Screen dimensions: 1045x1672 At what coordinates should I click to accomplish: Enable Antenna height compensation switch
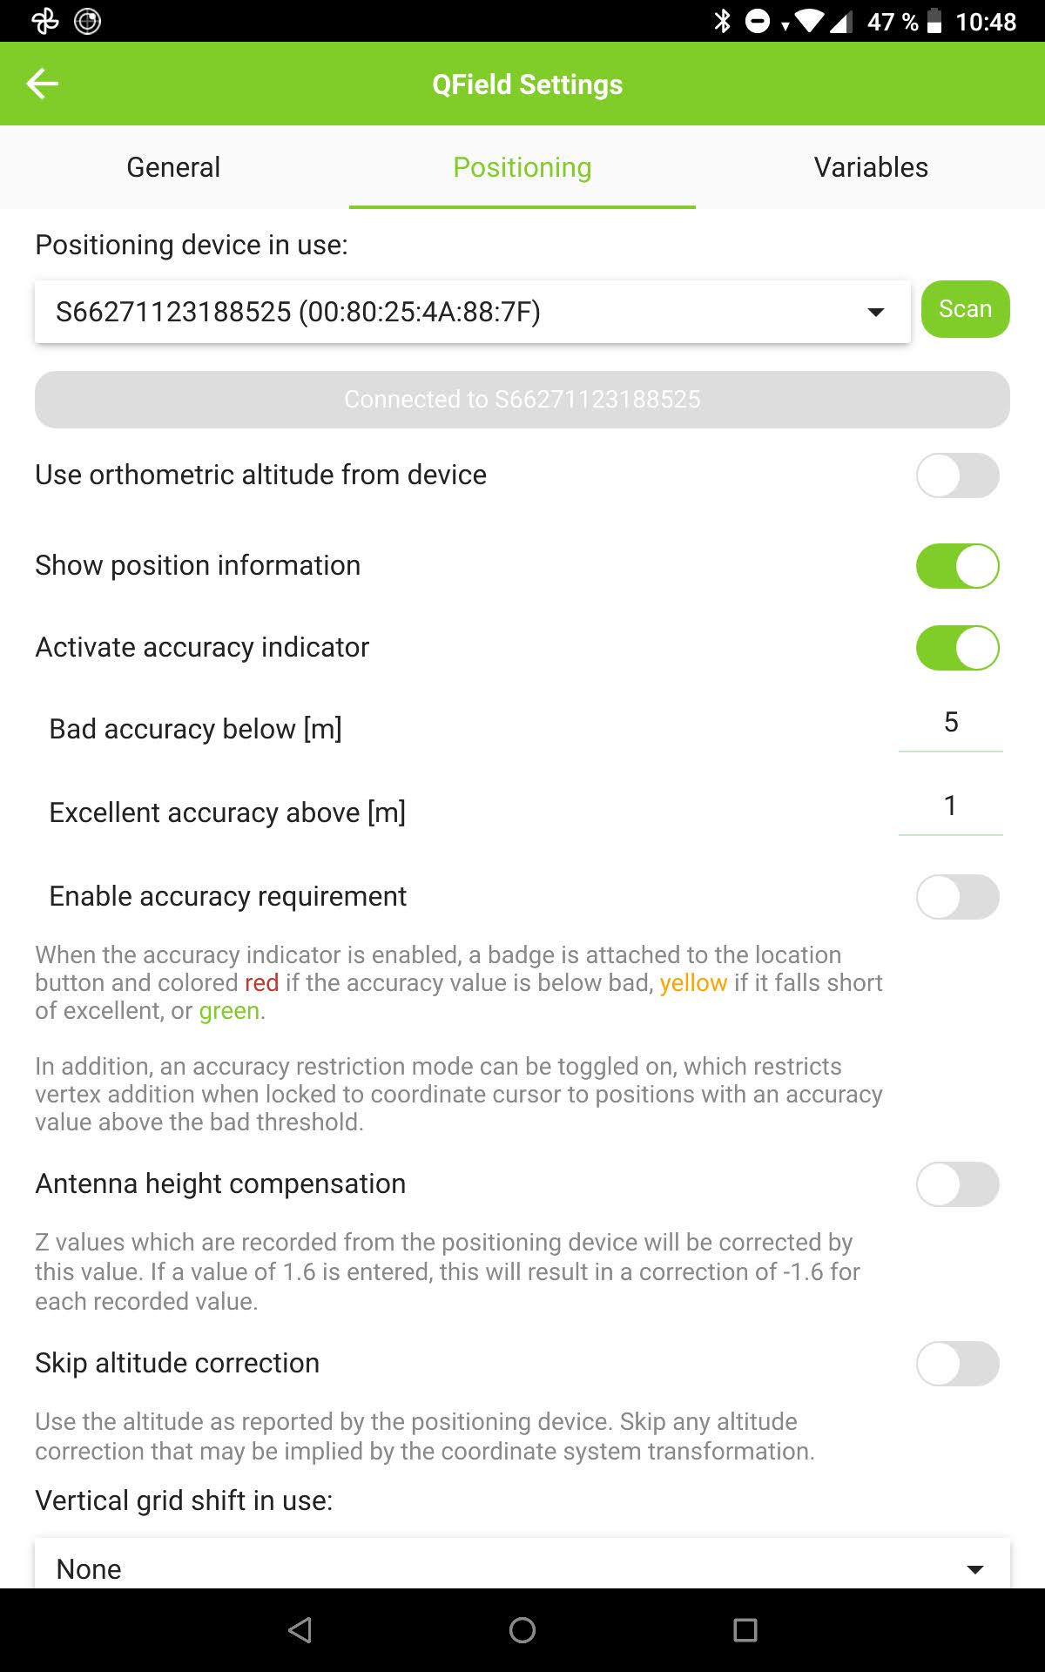(x=957, y=1184)
